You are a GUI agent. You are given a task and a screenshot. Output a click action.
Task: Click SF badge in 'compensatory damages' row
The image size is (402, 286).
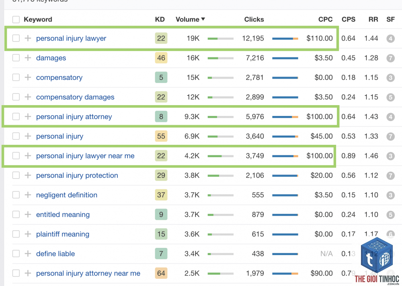[390, 97]
